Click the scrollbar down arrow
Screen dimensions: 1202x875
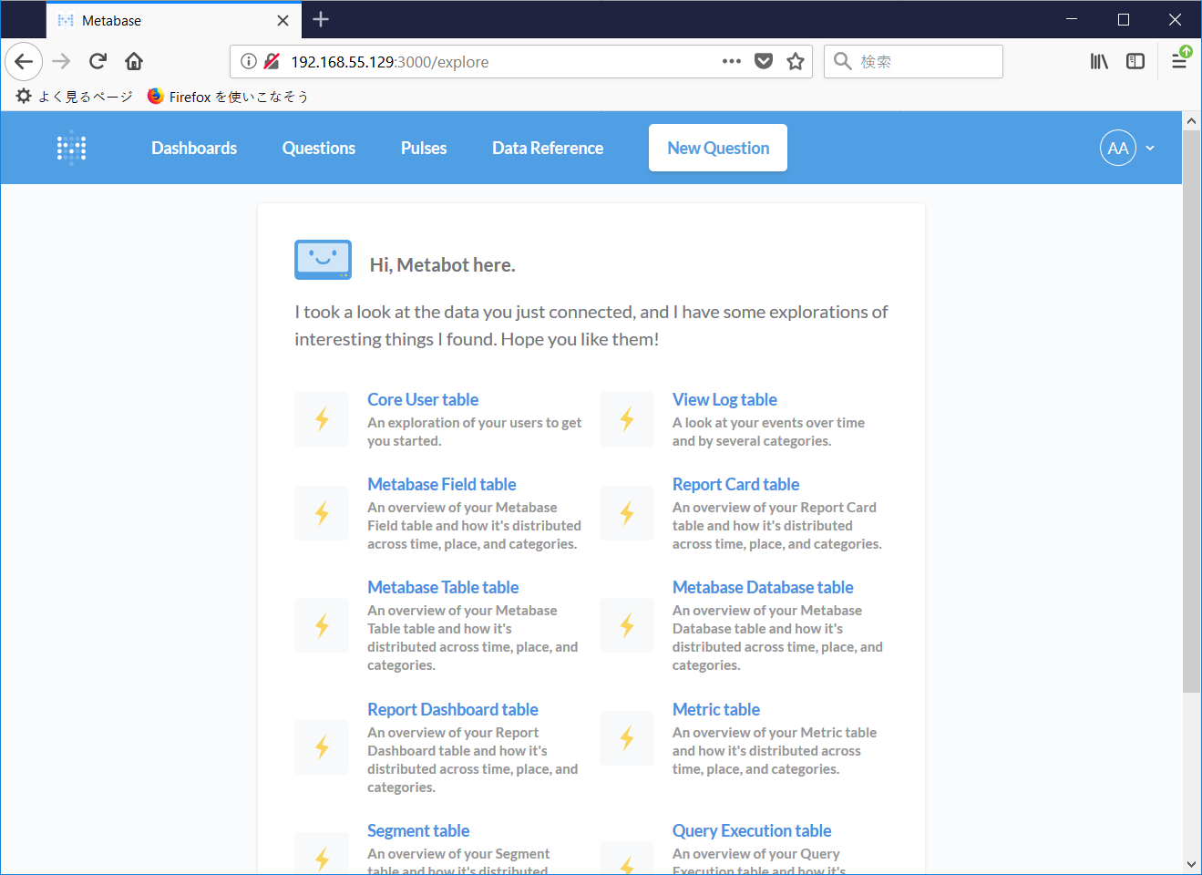1191,864
